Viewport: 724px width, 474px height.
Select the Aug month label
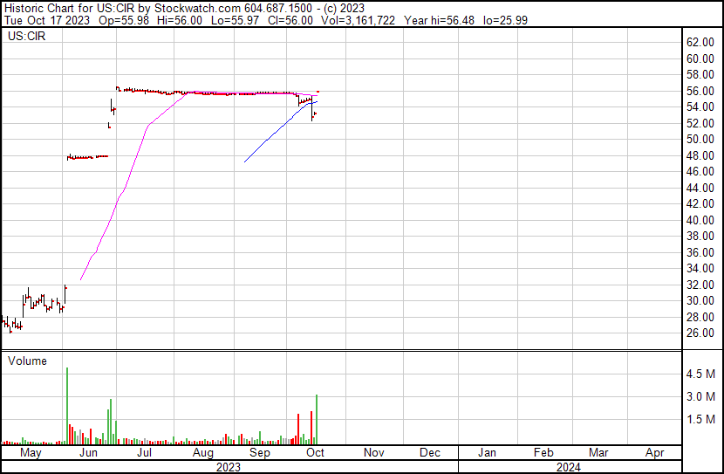[203, 452]
